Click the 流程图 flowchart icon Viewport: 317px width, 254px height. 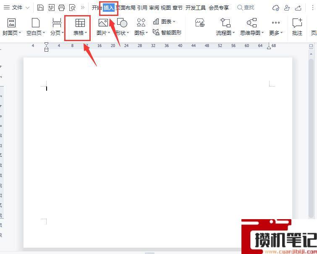[x=225, y=23]
